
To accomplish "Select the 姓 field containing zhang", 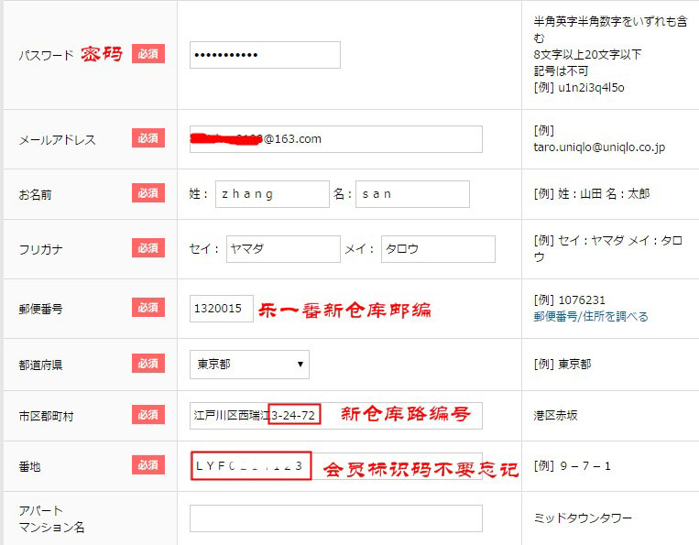I will (272, 194).
